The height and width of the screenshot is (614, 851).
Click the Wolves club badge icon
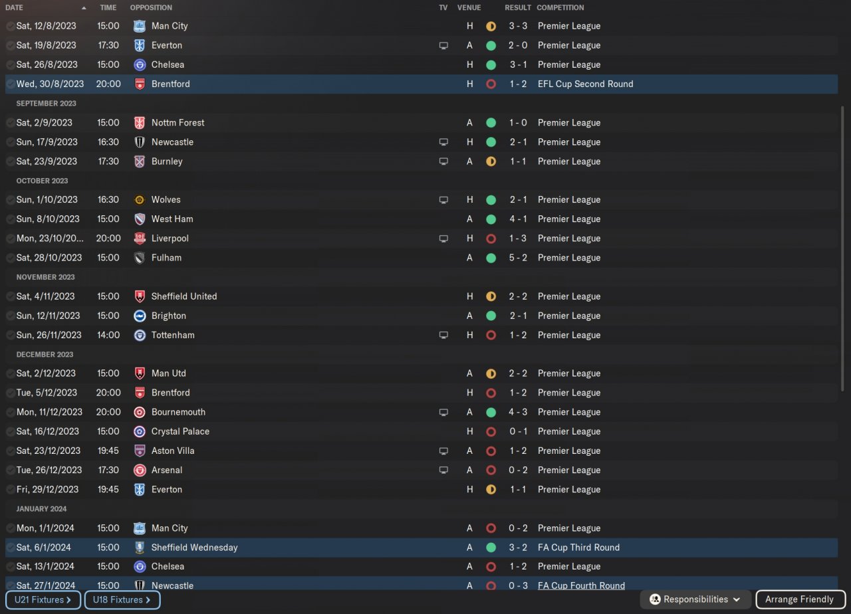tap(140, 199)
